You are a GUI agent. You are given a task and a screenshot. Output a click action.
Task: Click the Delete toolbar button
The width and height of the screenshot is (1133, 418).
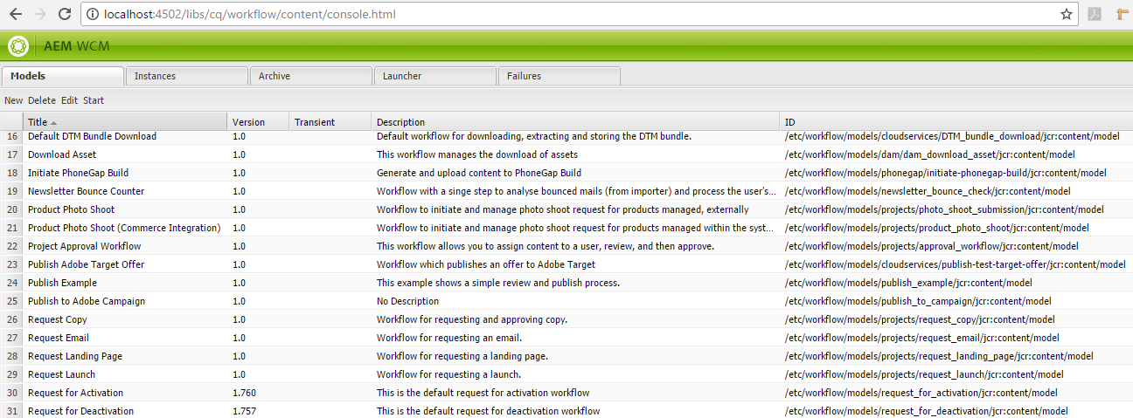coord(42,100)
